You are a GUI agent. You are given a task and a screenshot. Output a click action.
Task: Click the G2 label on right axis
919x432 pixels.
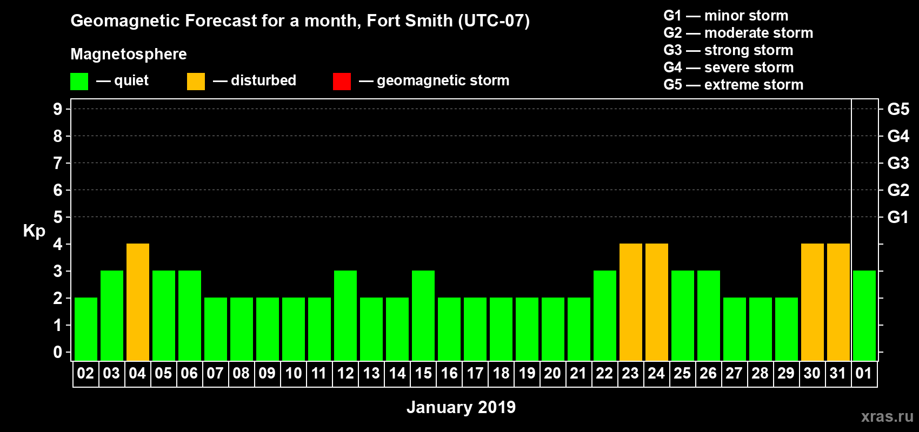pos(898,190)
